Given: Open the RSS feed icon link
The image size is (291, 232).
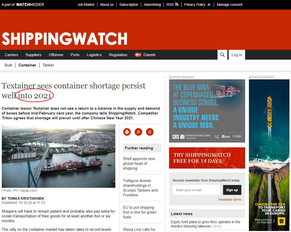Looking at the screenshot, I should [x=177, y=5].
